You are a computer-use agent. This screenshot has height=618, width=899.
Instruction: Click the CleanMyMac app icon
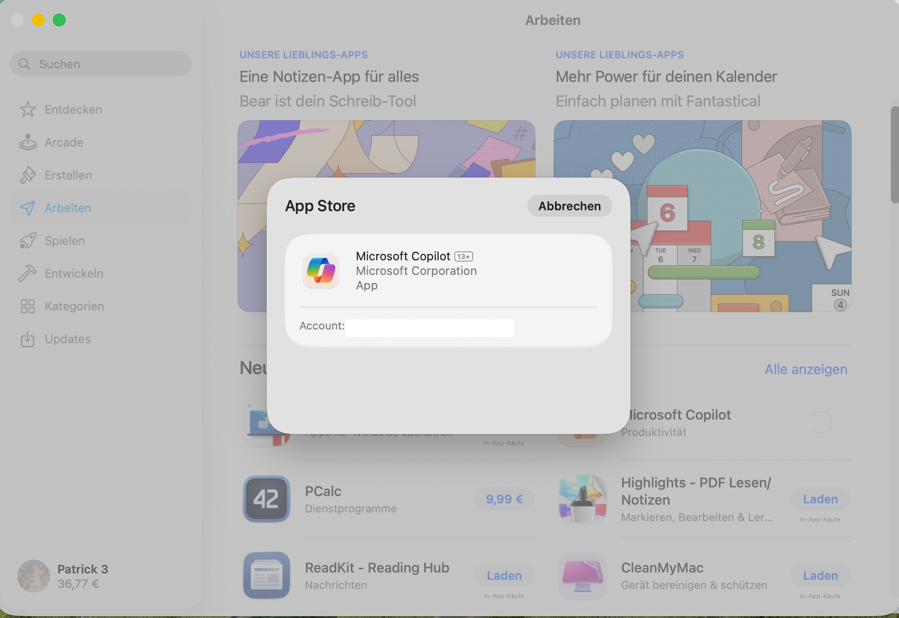pyautogui.click(x=582, y=575)
